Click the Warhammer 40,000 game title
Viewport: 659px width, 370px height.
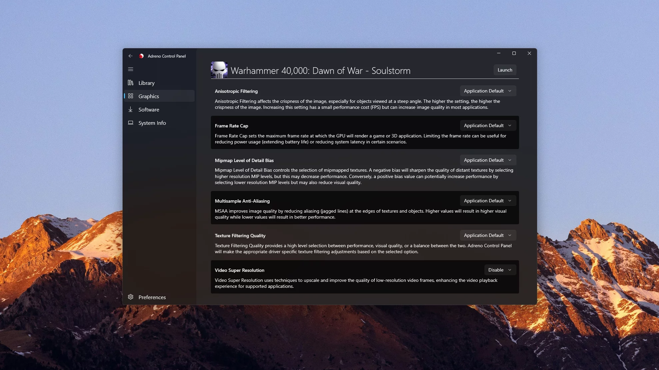[x=321, y=71]
